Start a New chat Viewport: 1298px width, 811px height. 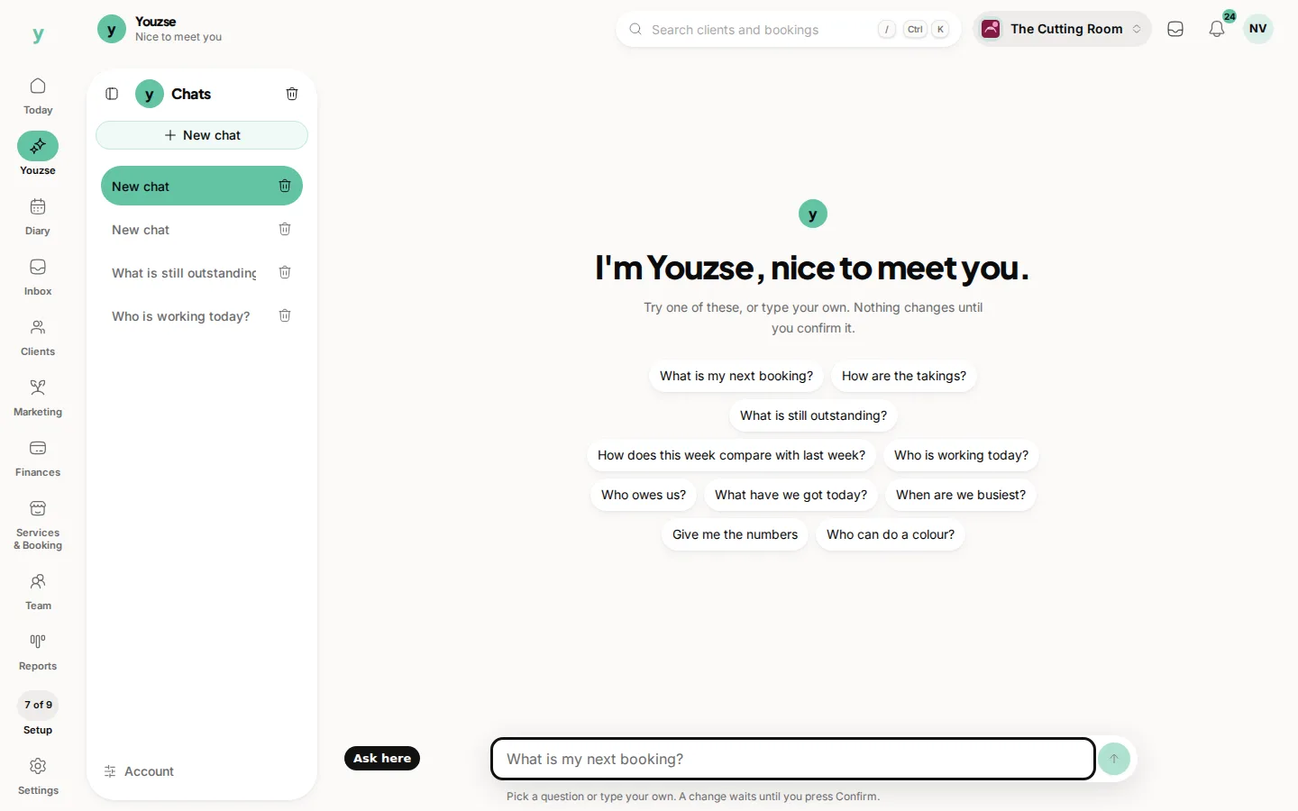[x=202, y=135]
